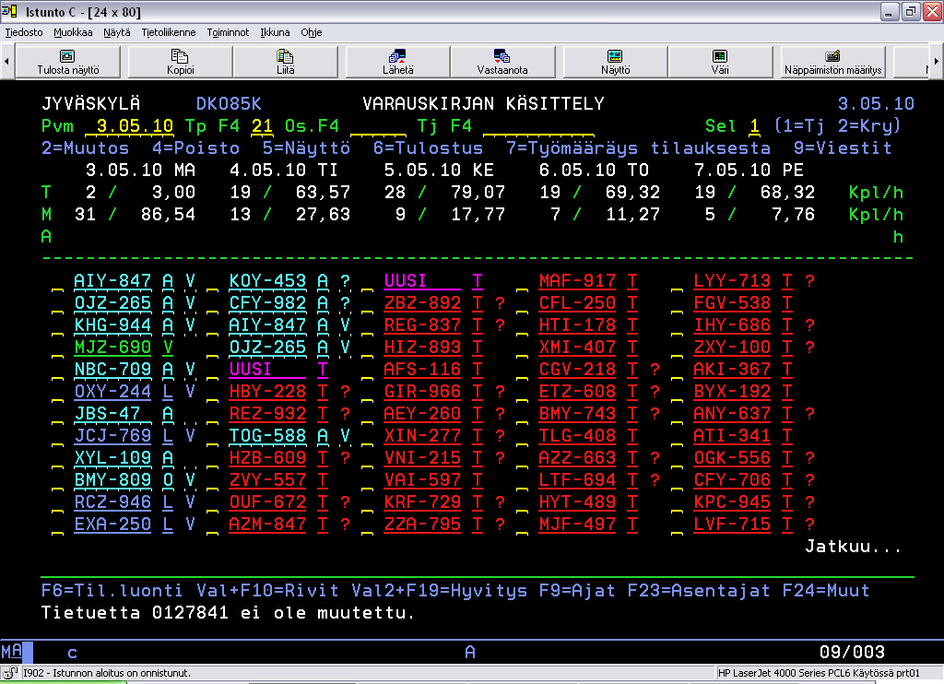The height and width of the screenshot is (684, 944).
Task: Click the reservation OXY-244
Action: coord(112,392)
